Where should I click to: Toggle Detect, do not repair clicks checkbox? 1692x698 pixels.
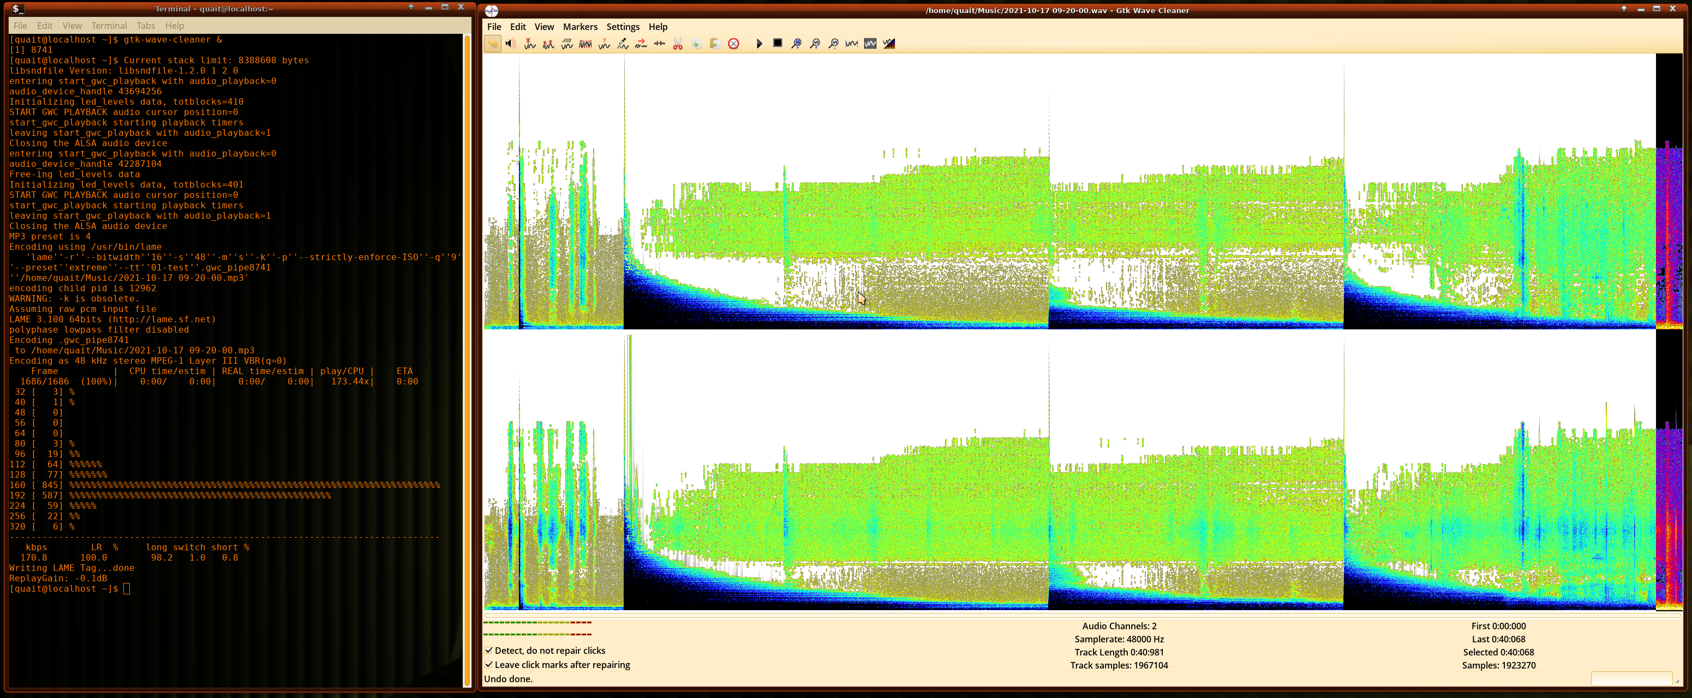489,650
